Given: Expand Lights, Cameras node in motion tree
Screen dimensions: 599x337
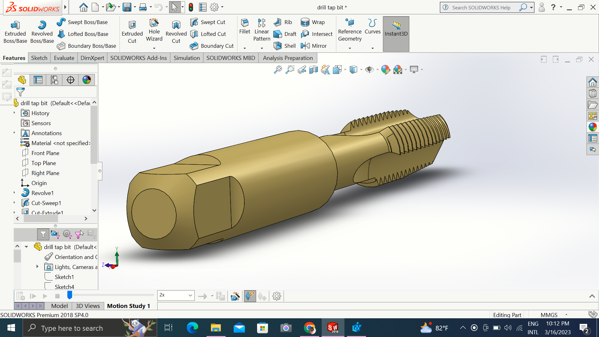Looking at the screenshot, I should coord(37,267).
